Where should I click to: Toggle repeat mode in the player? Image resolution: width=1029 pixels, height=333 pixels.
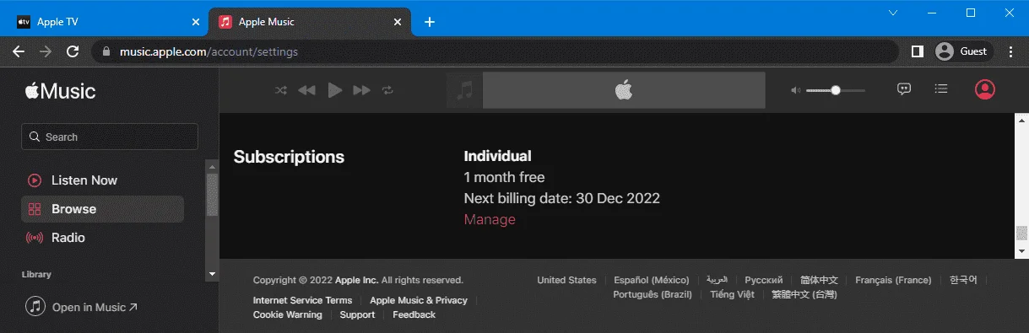coord(387,90)
